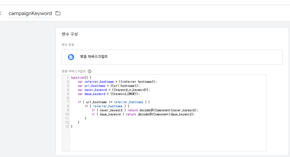Screen dimensions: 290x157
Task: Click the 변수 유형 label
Action: click(68, 45)
